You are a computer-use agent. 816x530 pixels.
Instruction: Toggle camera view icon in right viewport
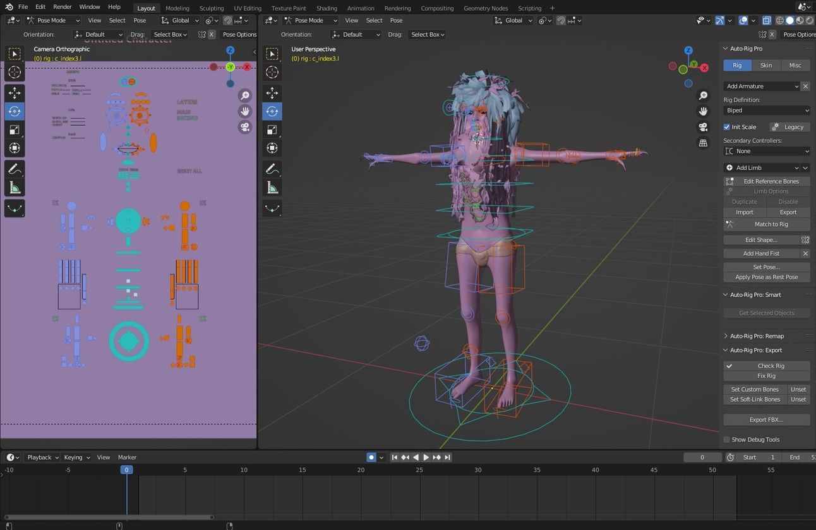click(703, 127)
